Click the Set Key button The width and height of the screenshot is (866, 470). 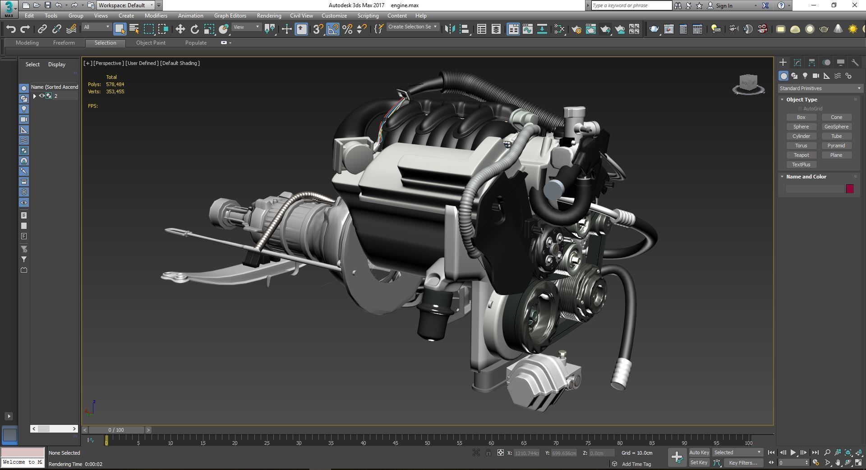click(x=699, y=462)
